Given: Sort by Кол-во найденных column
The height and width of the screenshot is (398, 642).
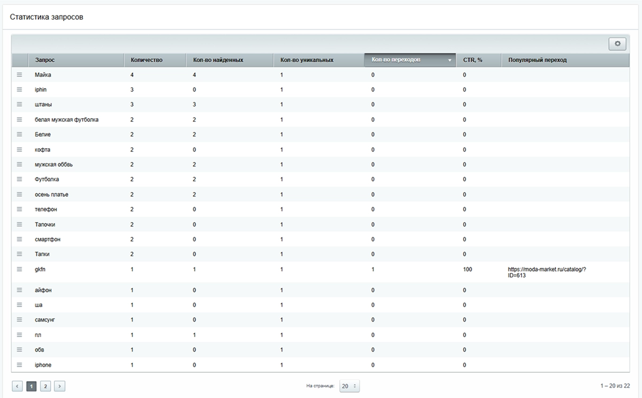Looking at the screenshot, I should [x=218, y=60].
